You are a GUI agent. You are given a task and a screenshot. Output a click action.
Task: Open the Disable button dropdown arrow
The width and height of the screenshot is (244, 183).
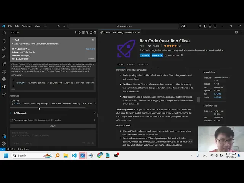click(x=149, y=55)
